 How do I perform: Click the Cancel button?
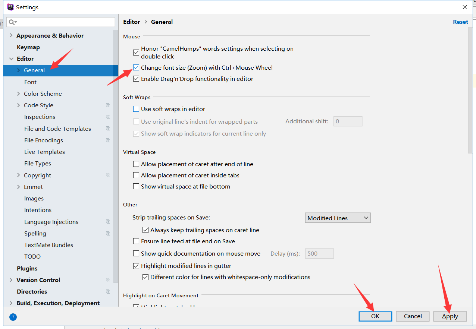click(413, 316)
